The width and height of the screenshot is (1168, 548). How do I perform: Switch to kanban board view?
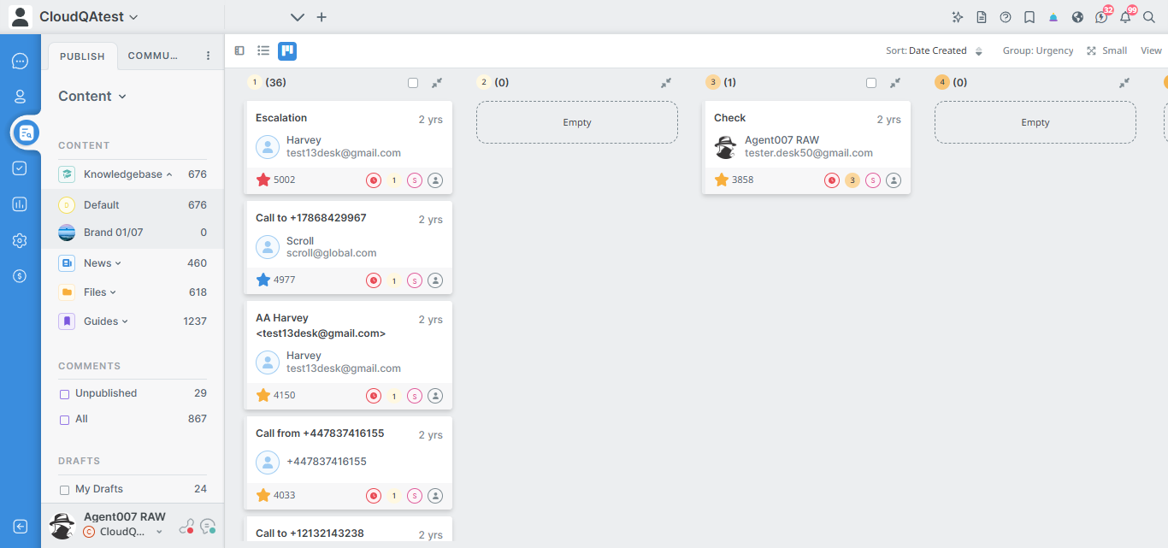(287, 51)
